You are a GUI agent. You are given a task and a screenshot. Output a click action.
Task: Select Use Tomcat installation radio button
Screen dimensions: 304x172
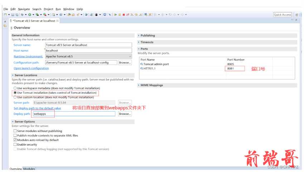click(x=15, y=93)
